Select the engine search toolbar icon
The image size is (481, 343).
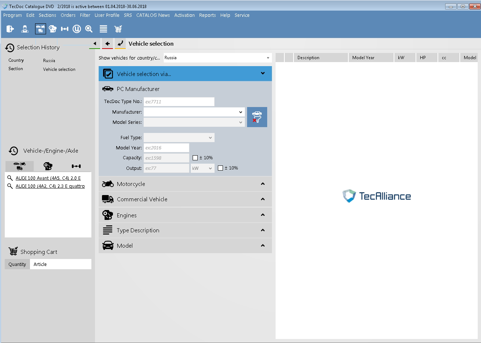pos(53,29)
